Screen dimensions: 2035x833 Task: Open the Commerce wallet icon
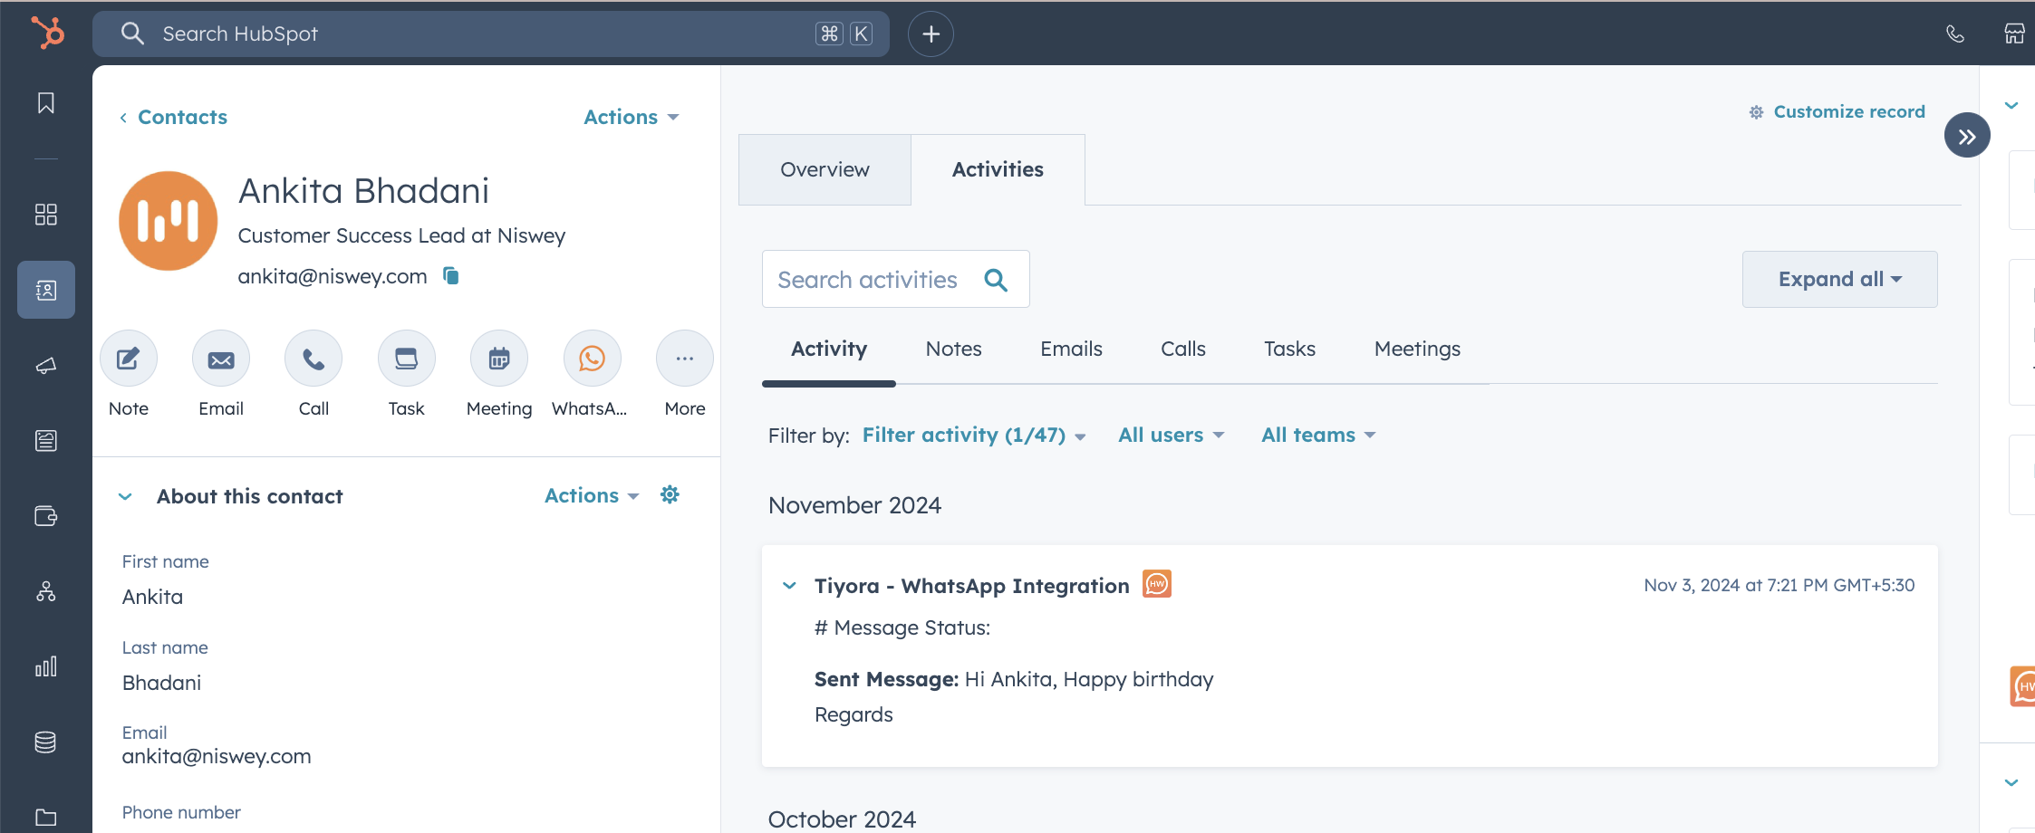coord(45,516)
